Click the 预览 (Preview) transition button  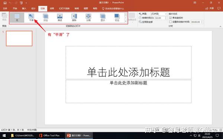click(x=4, y=17)
